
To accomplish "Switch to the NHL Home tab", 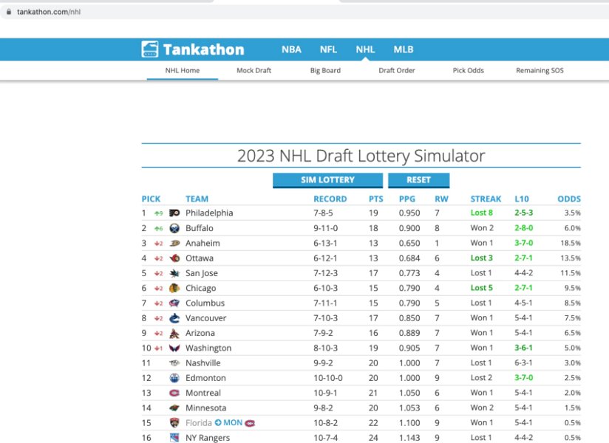I will pyautogui.click(x=182, y=70).
